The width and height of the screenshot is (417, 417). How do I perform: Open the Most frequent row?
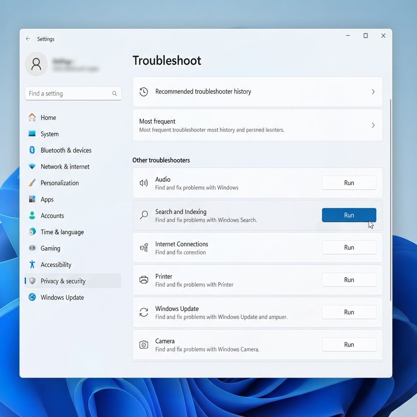[x=257, y=125]
